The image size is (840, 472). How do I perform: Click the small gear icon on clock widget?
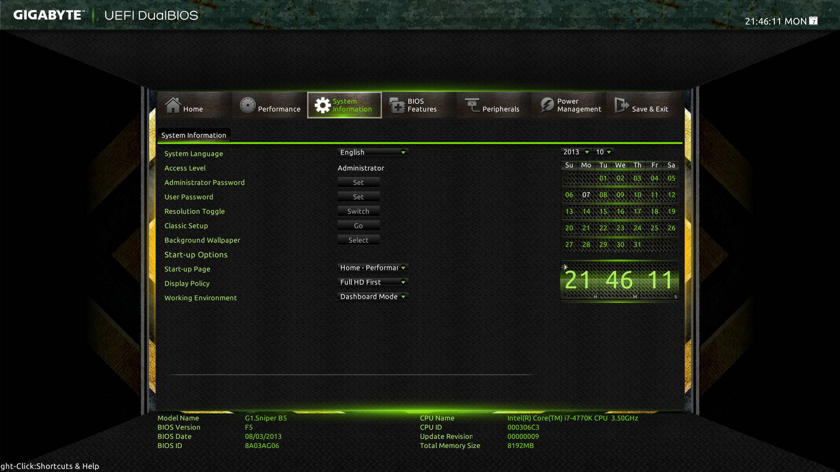pos(565,267)
